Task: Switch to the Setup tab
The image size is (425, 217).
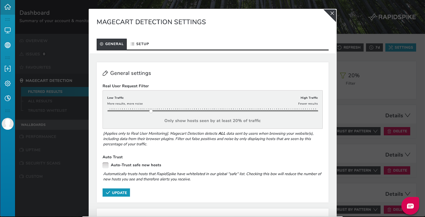Action: 140,44
